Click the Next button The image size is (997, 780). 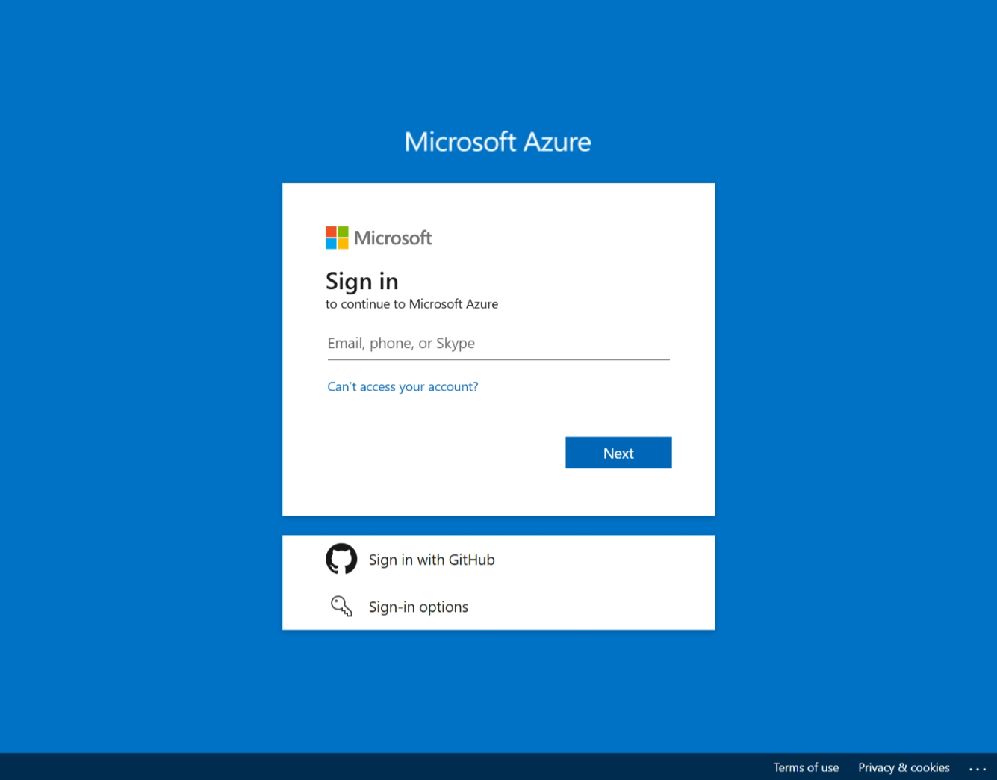pyautogui.click(x=618, y=453)
